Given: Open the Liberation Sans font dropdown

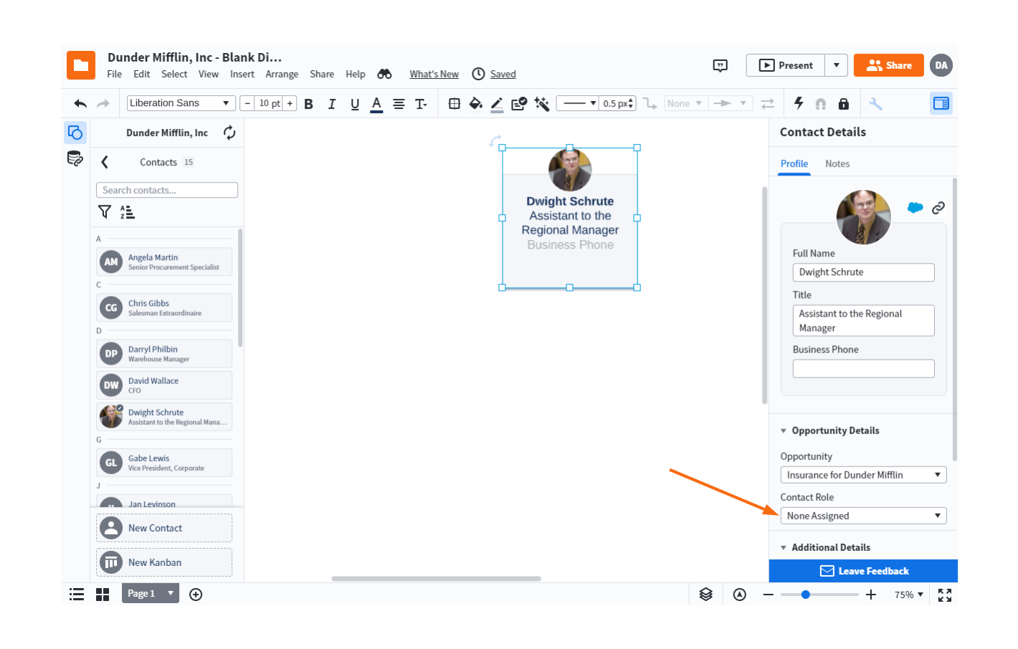Looking at the screenshot, I should pos(181,103).
